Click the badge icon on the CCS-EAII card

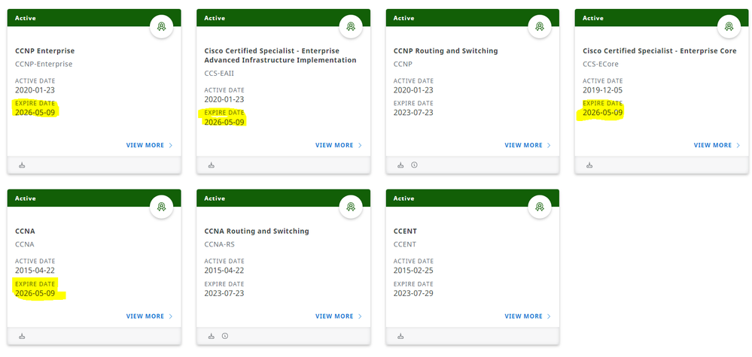[x=351, y=26]
